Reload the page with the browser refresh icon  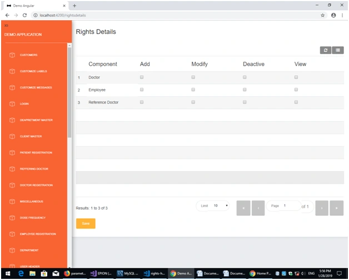click(24, 15)
